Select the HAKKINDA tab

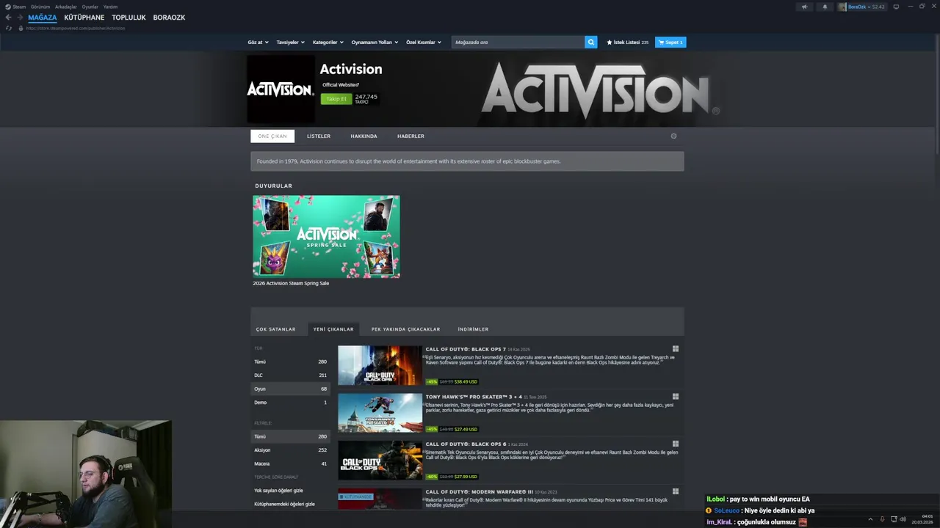[x=364, y=136]
